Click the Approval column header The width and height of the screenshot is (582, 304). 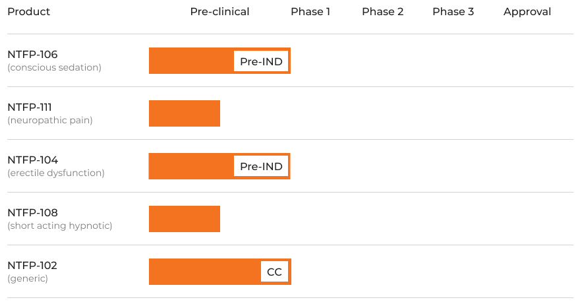click(x=527, y=12)
